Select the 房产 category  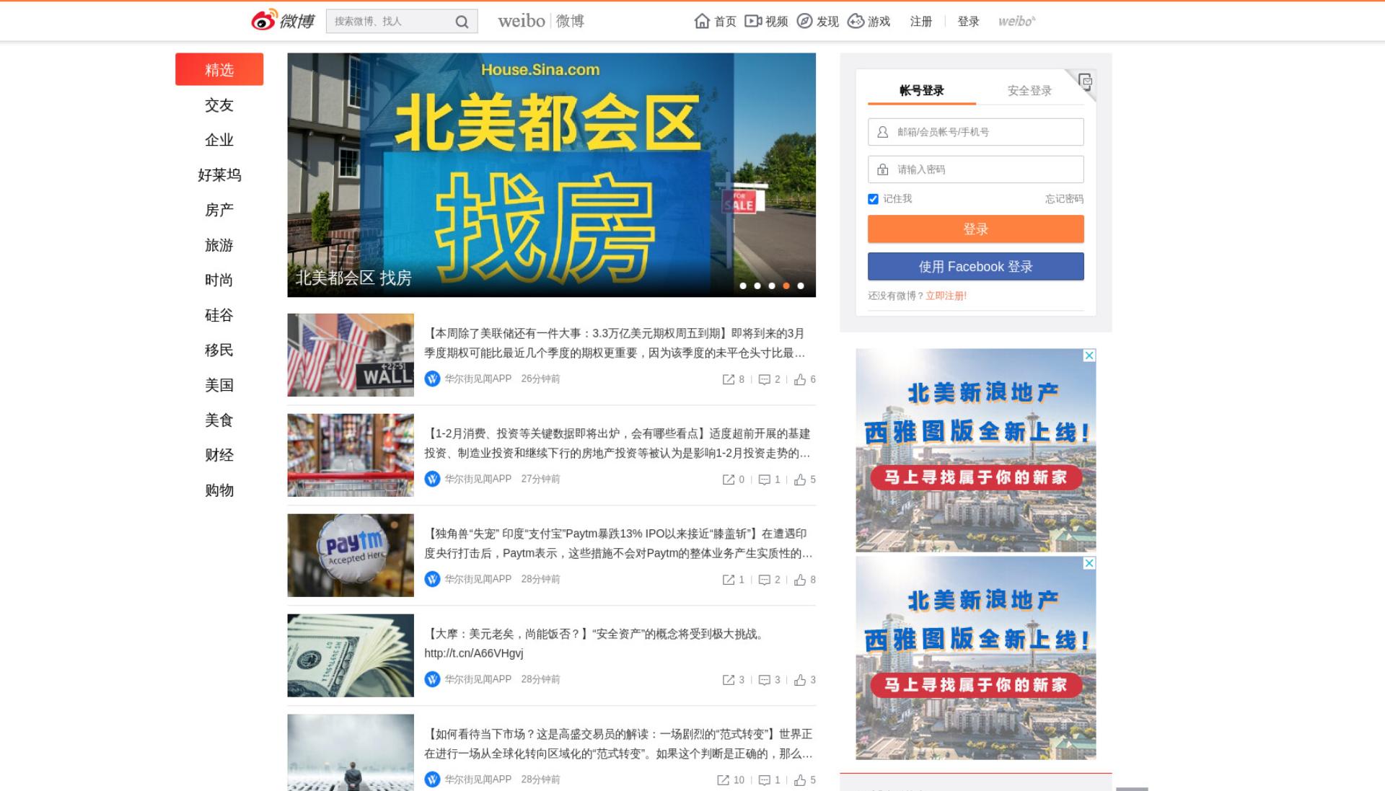219,210
